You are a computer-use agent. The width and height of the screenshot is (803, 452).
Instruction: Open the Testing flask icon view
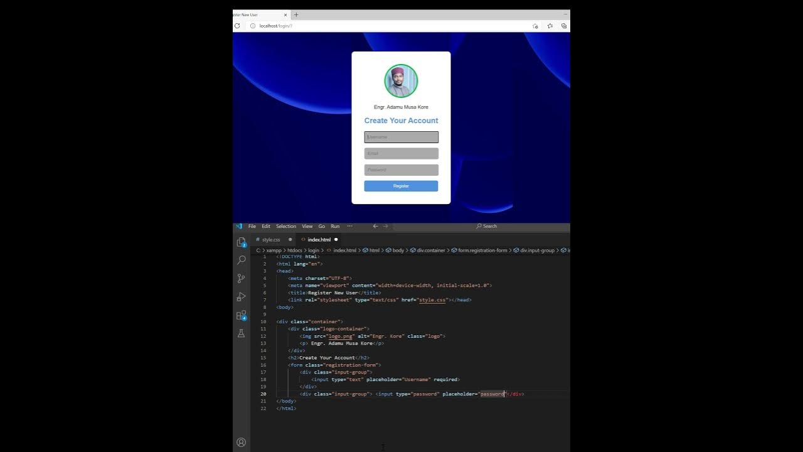(241, 333)
